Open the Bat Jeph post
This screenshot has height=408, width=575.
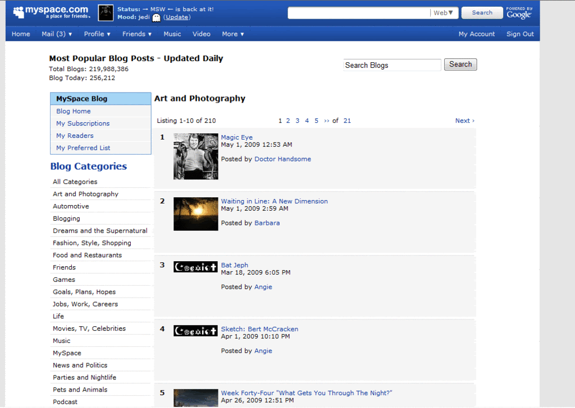(x=234, y=265)
